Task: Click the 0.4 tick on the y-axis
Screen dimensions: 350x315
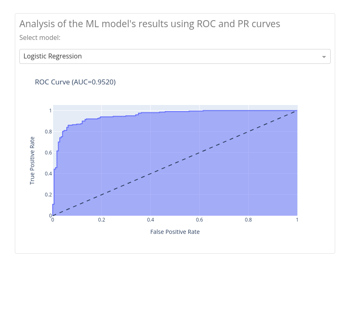Action: [48, 174]
